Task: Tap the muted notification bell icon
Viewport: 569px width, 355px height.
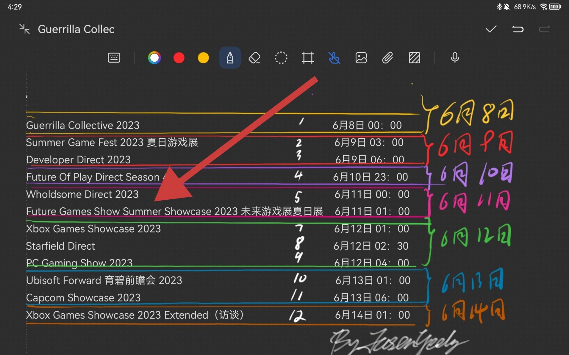Action: (507, 6)
